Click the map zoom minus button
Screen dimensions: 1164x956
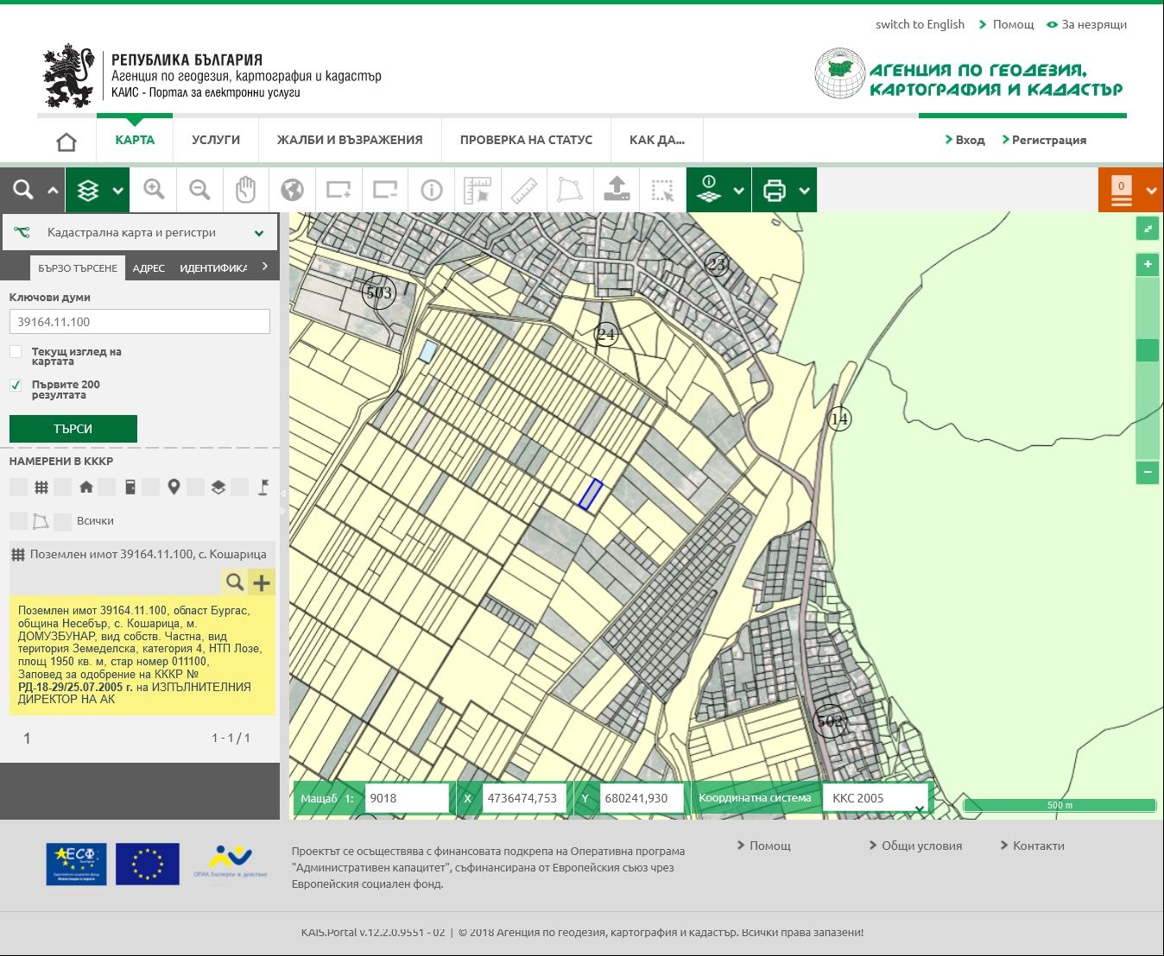tap(1148, 472)
